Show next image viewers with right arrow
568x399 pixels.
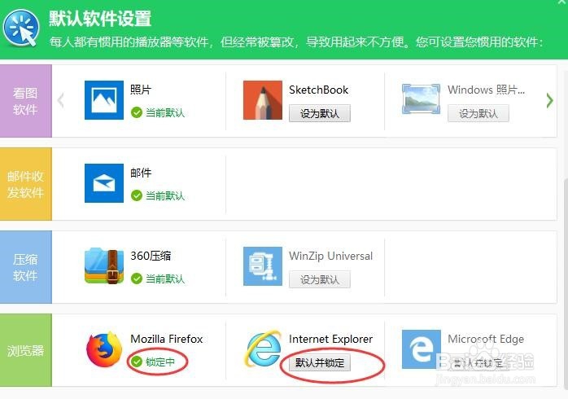tap(549, 100)
